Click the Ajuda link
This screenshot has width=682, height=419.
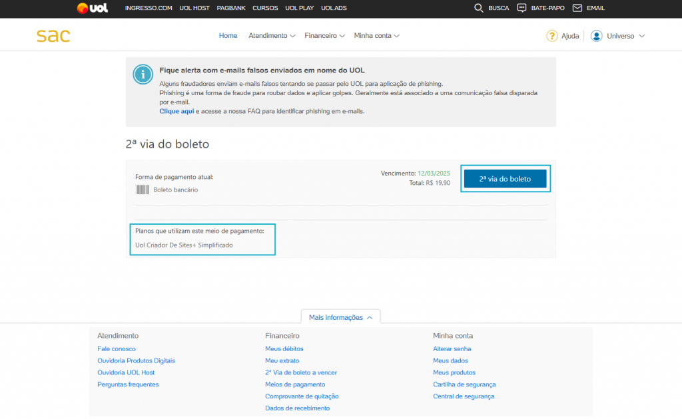pos(570,36)
